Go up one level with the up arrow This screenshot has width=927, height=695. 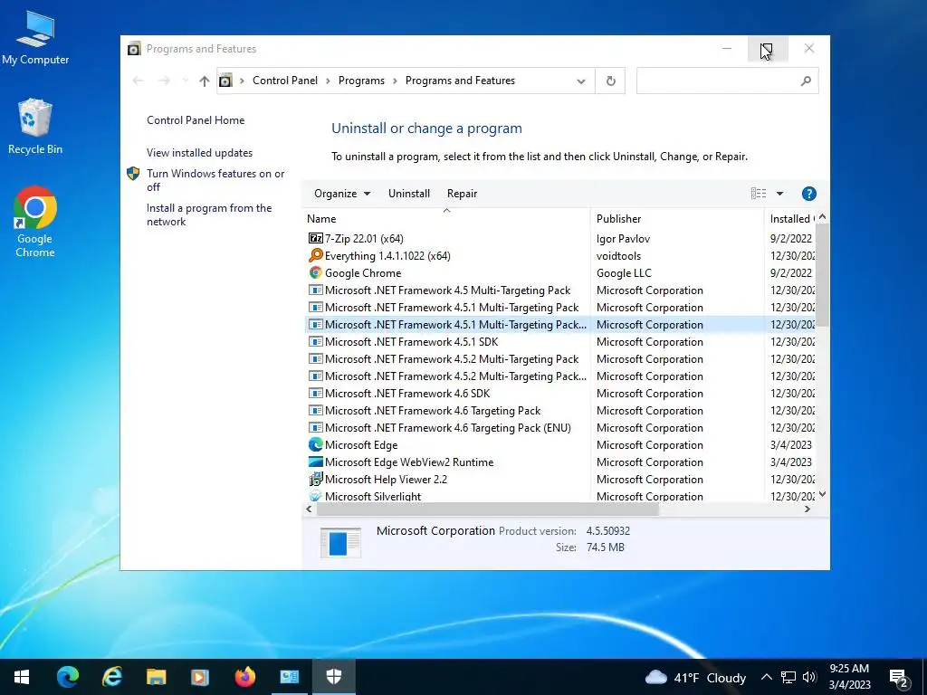point(204,81)
